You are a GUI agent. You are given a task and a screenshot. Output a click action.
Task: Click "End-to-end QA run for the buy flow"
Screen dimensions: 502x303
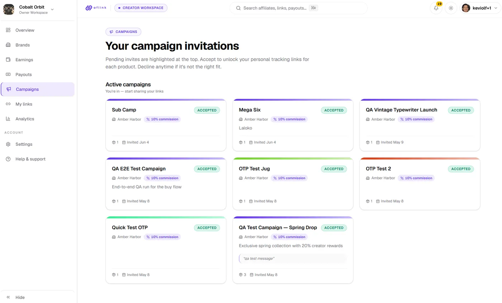[x=147, y=187]
